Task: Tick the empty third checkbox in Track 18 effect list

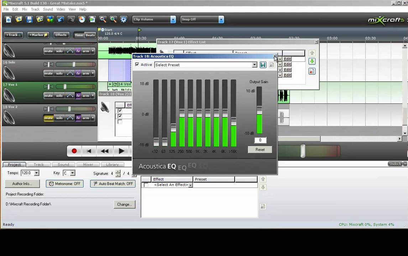Action: 120,122
